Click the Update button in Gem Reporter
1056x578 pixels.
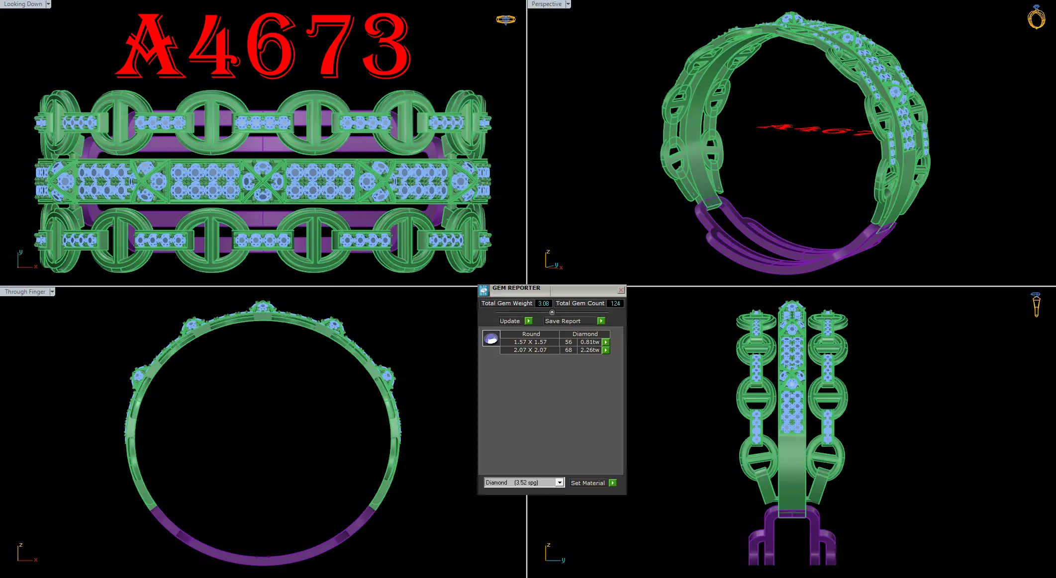tap(510, 321)
